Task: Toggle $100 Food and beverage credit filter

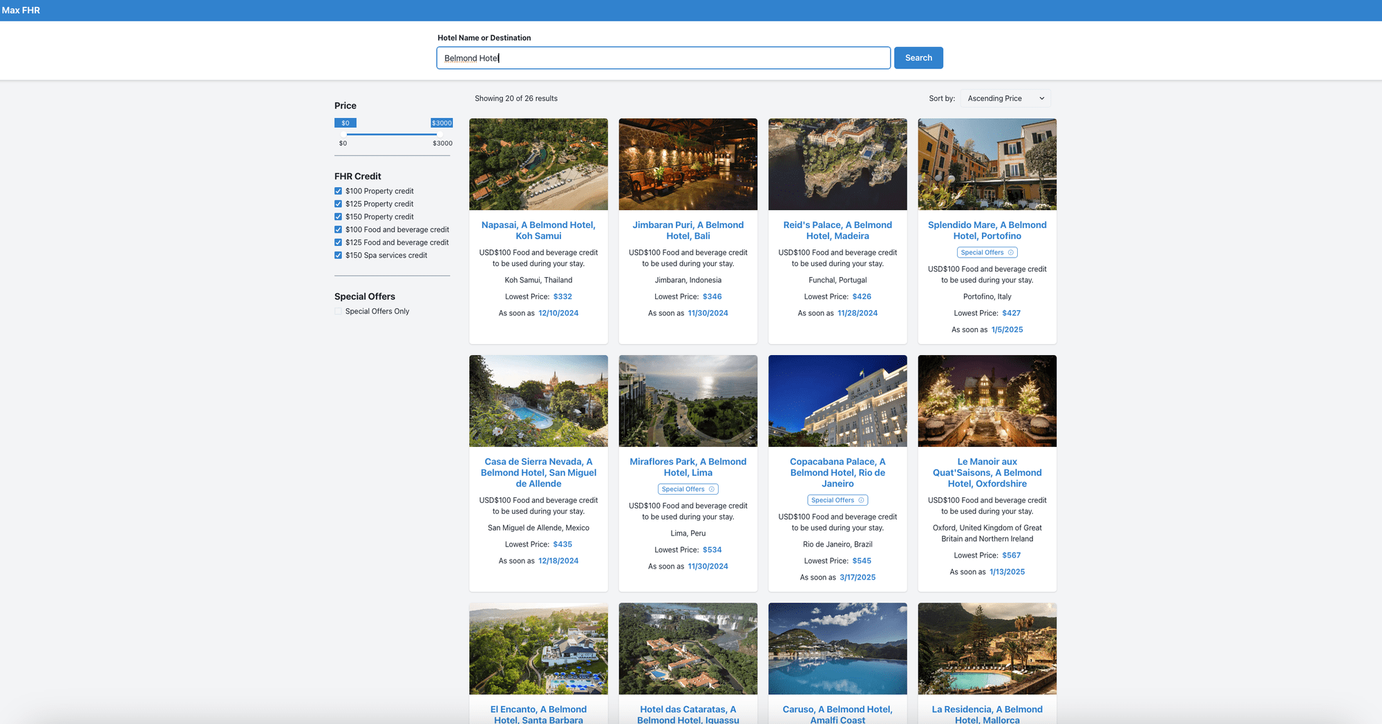Action: tap(339, 230)
